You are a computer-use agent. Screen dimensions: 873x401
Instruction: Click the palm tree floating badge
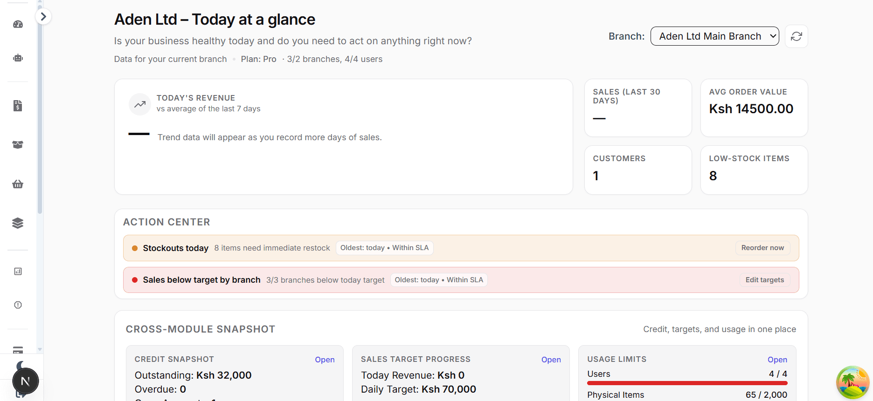(853, 382)
